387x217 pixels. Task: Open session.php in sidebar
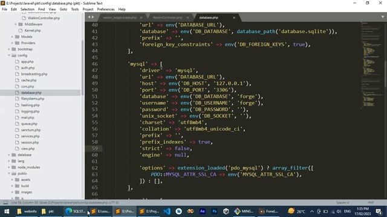30,142
